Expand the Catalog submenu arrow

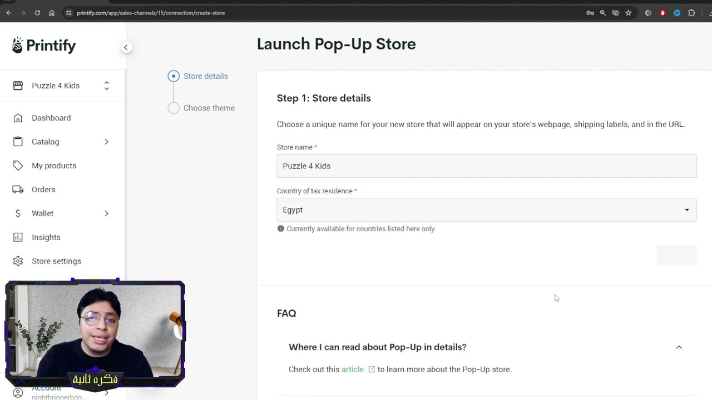106,142
